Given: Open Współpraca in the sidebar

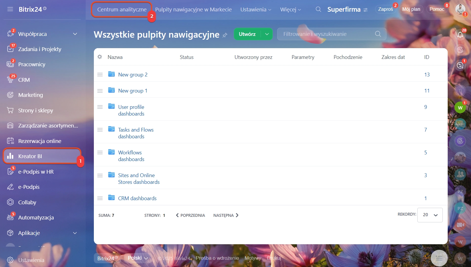Looking at the screenshot, I should pyautogui.click(x=32, y=34).
